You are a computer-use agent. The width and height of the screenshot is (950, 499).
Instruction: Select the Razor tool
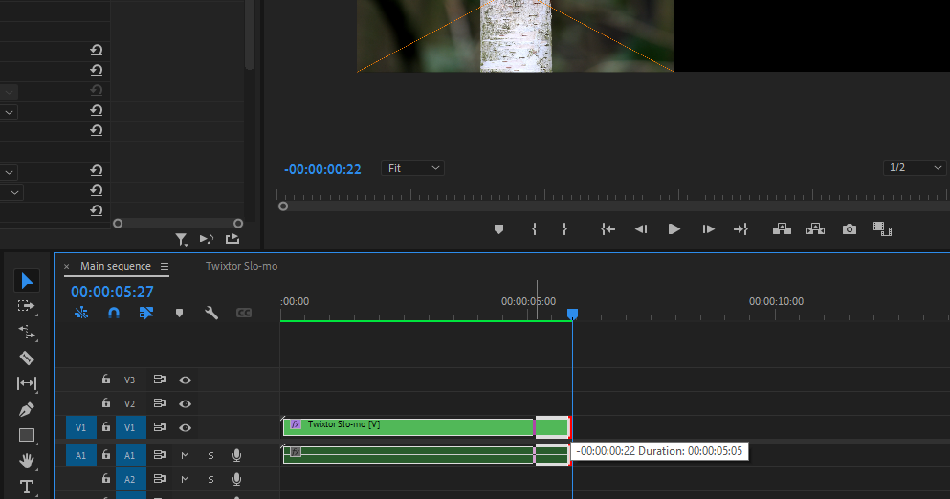(26, 358)
